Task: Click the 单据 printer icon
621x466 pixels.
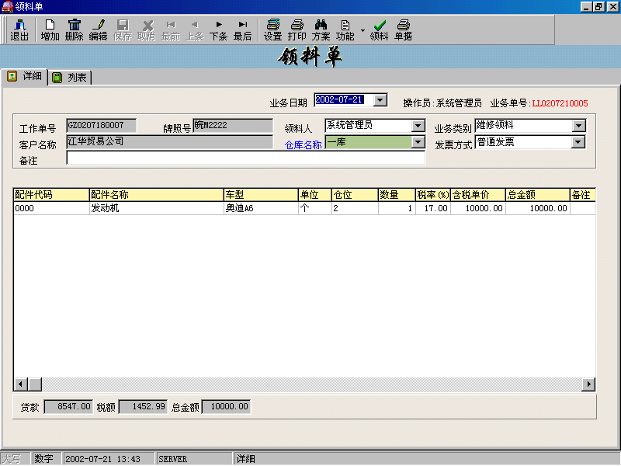Action: coord(403,30)
